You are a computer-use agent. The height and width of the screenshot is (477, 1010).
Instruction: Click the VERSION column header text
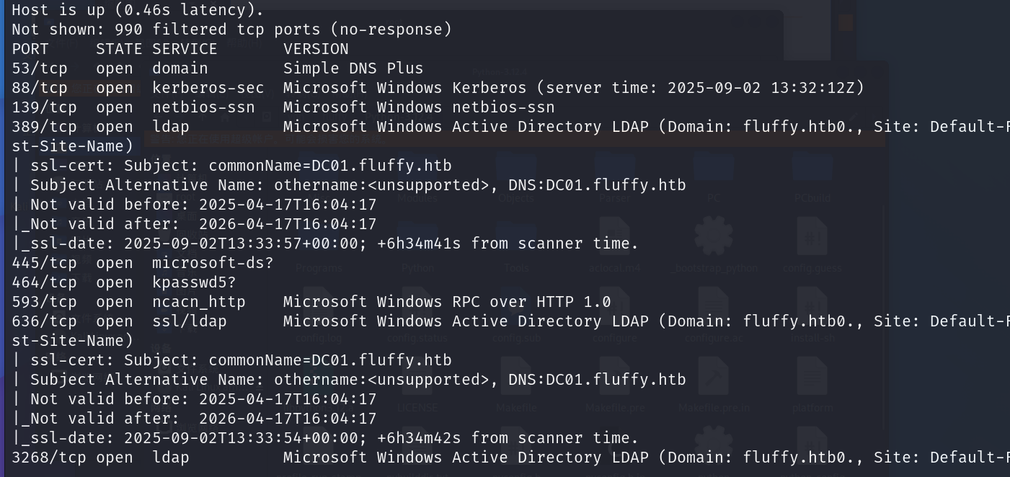[x=316, y=49]
